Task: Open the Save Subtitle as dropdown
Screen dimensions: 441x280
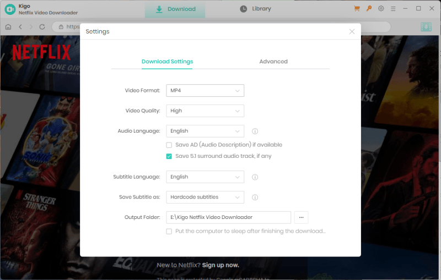Action: pyautogui.click(x=205, y=197)
